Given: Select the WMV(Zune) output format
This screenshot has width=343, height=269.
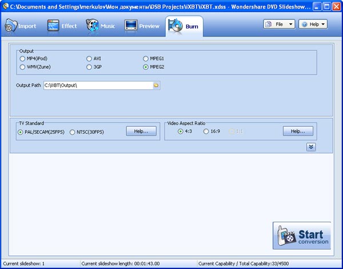Looking at the screenshot, I should point(22,67).
